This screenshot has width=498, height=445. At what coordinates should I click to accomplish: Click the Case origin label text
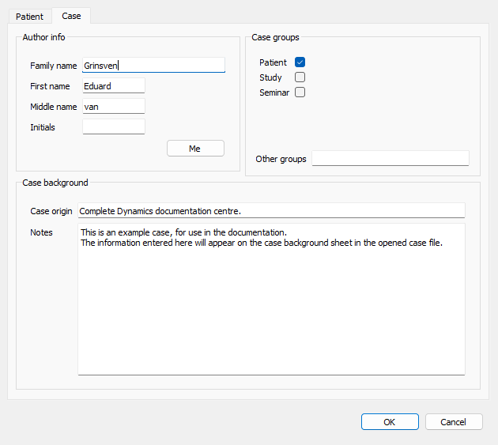[x=51, y=211]
